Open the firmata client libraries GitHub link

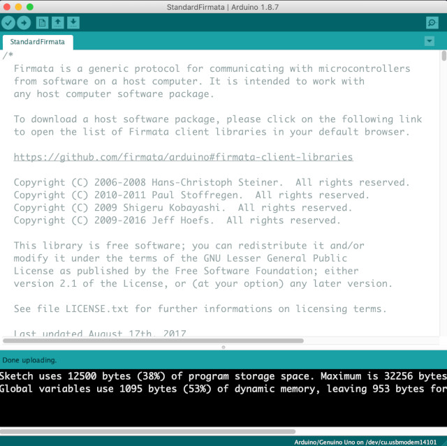pos(183,157)
